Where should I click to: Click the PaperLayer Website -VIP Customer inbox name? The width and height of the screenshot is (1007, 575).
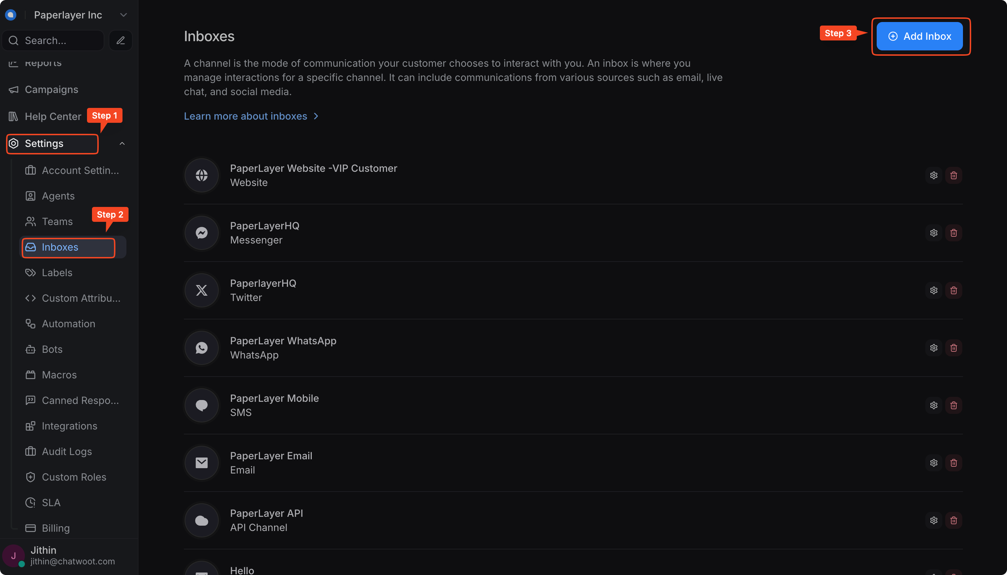click(x=313, y=168)
